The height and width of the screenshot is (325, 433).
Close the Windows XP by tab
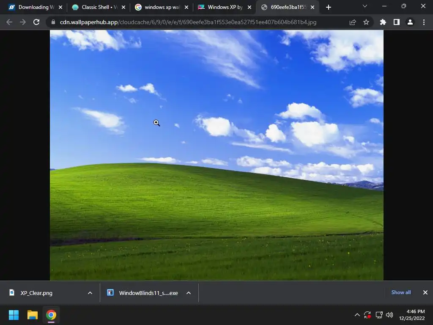(249, 7)
